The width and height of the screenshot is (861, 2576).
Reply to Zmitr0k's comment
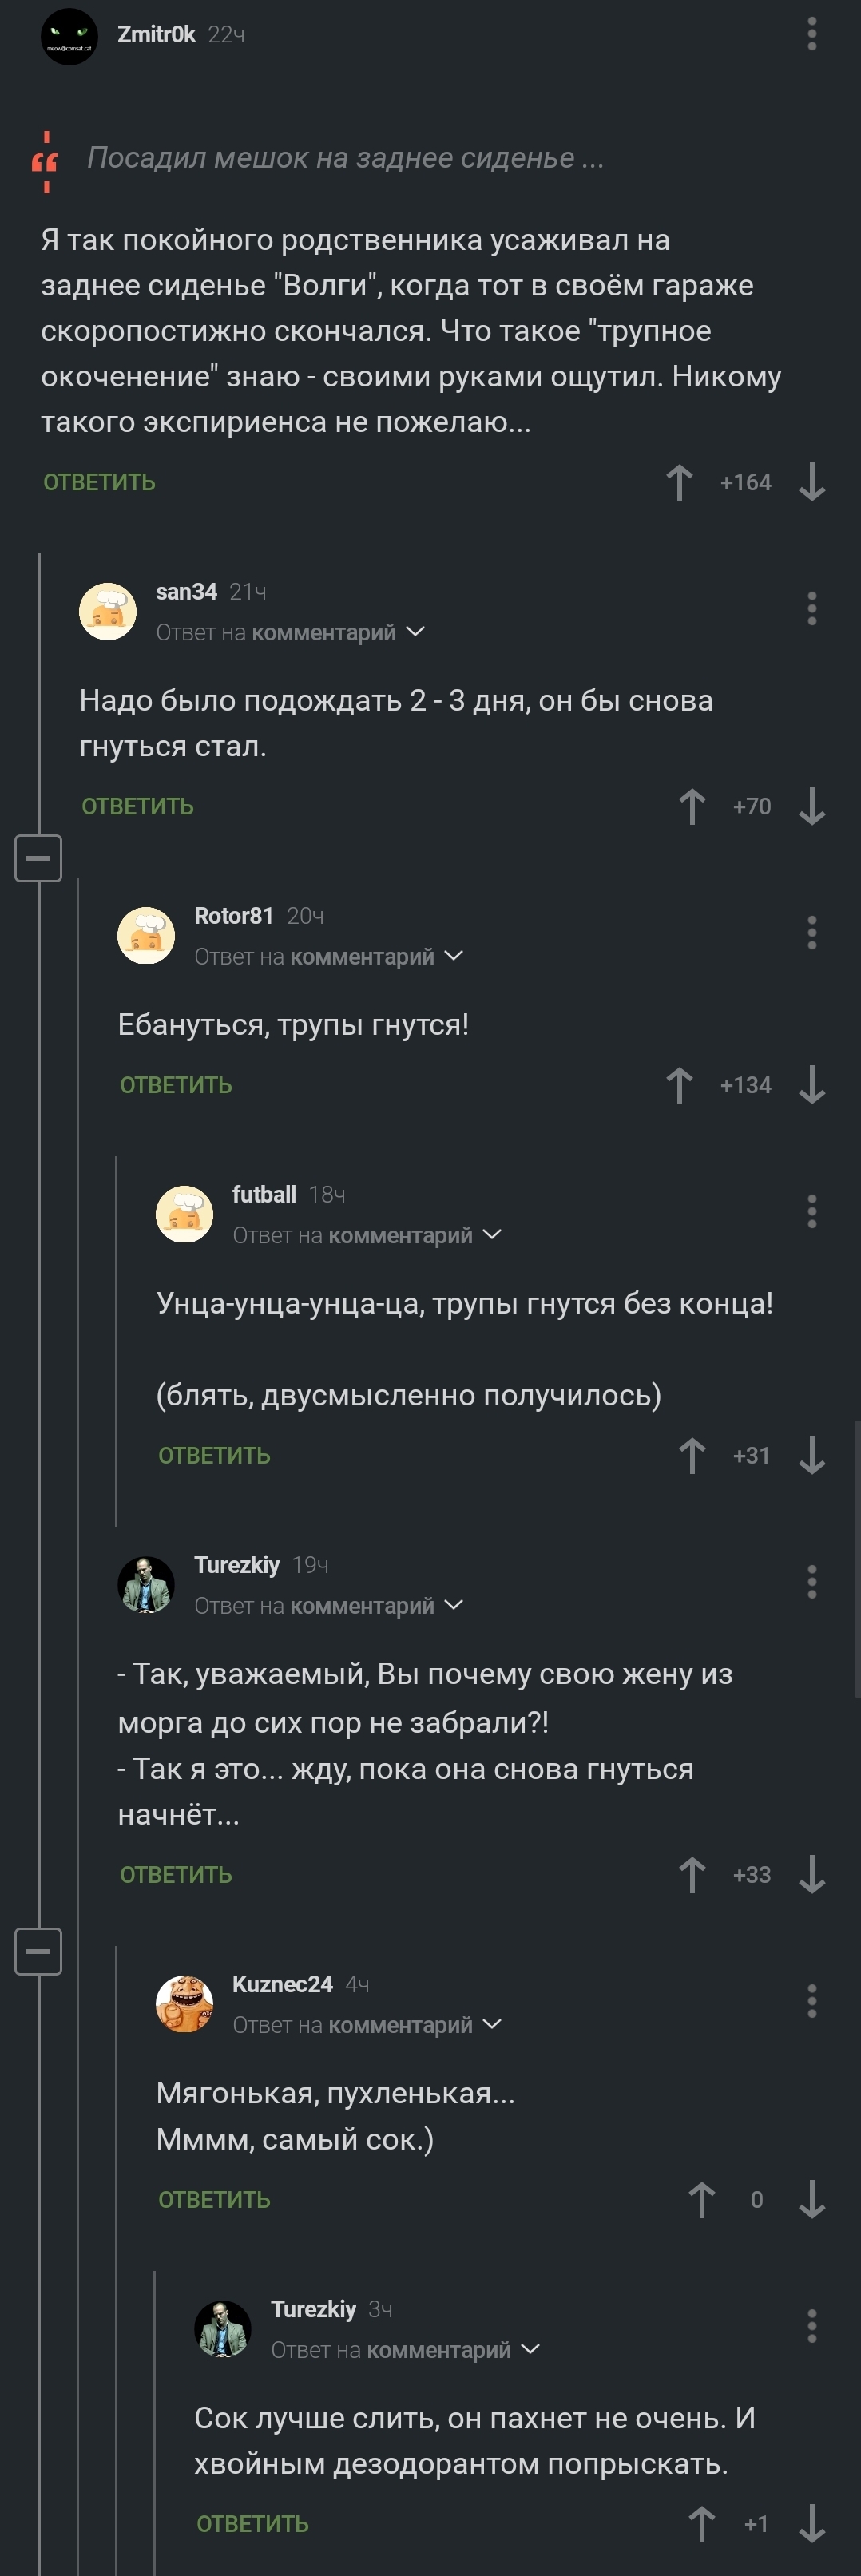[x=99, y=482]
